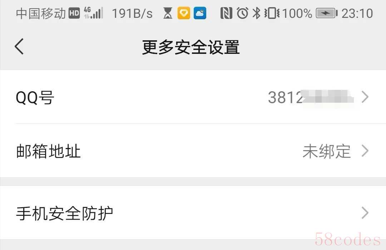Tap the partially blurred QQ number
The image size is (386, 250).
pos(311,97)
